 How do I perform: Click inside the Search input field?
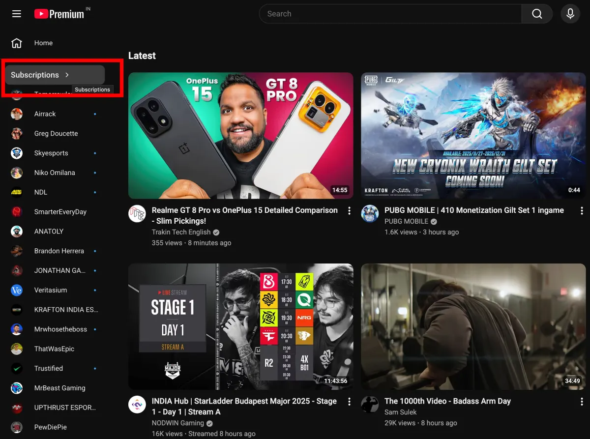click(388, 13)
